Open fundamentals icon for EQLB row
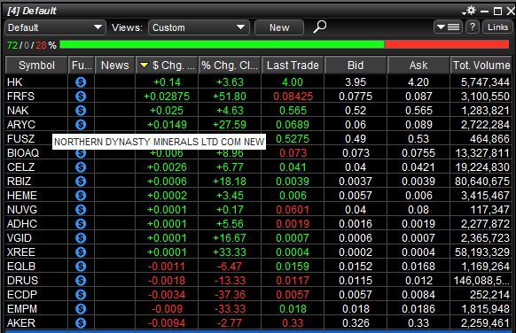 pos(81,266)
